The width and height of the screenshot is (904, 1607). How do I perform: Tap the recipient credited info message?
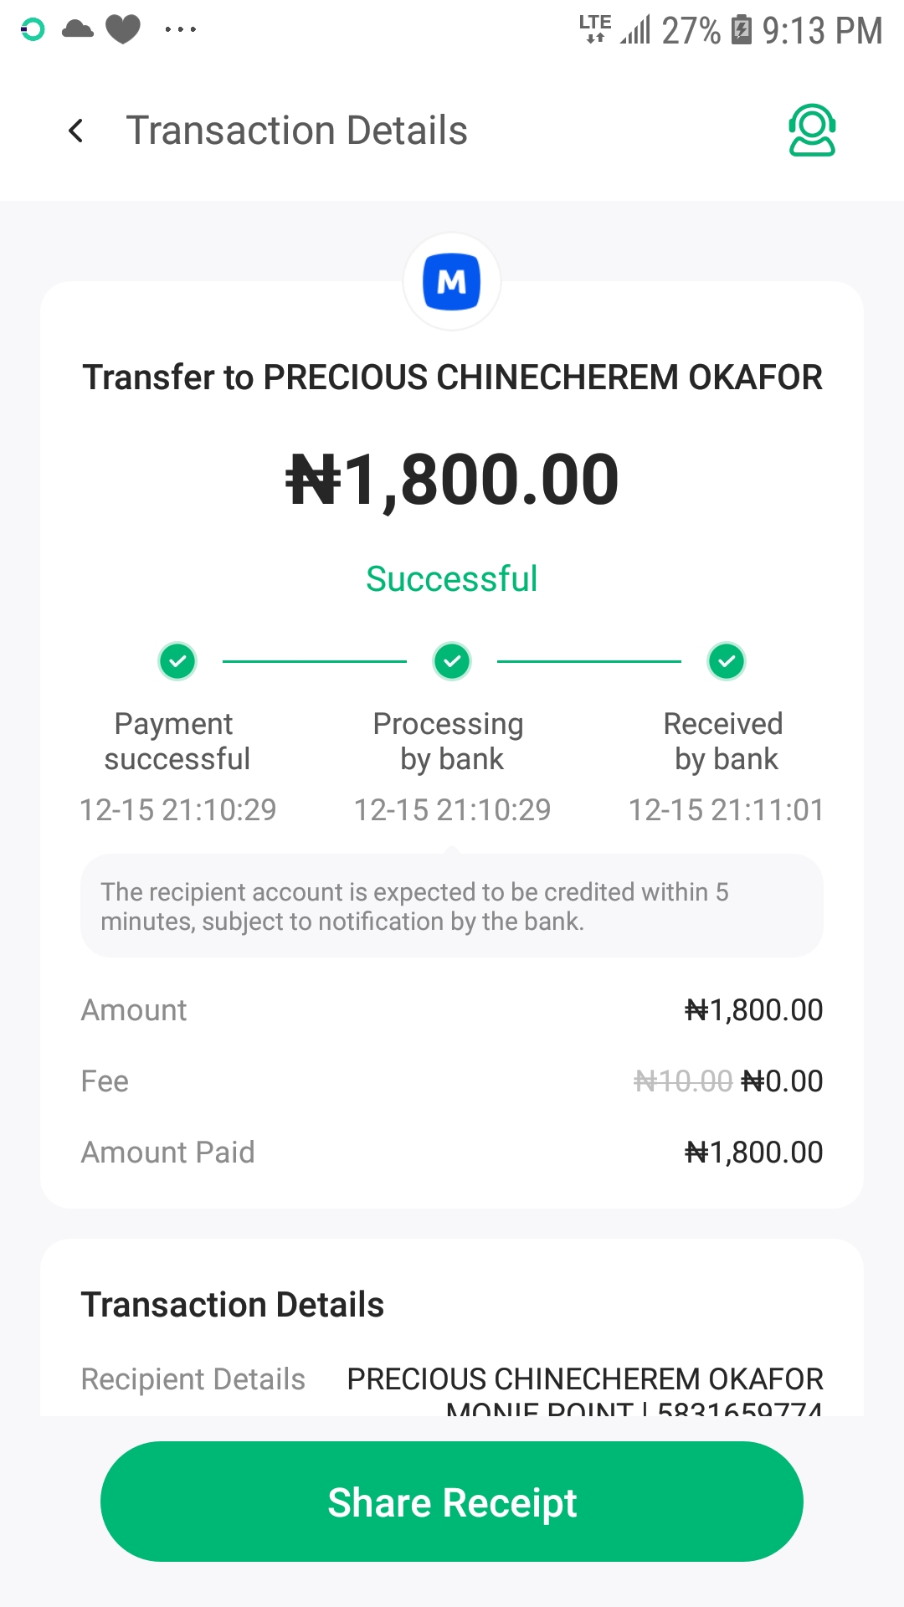452,906
